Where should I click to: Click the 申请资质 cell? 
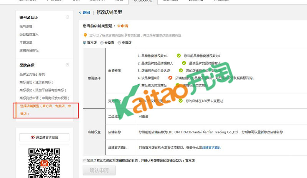(x=121, y=70)
